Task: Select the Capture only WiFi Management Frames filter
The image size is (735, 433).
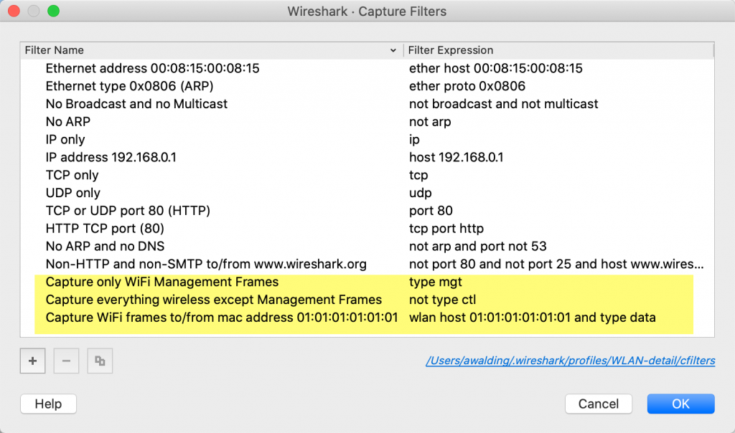Action: tap(162, 282)
